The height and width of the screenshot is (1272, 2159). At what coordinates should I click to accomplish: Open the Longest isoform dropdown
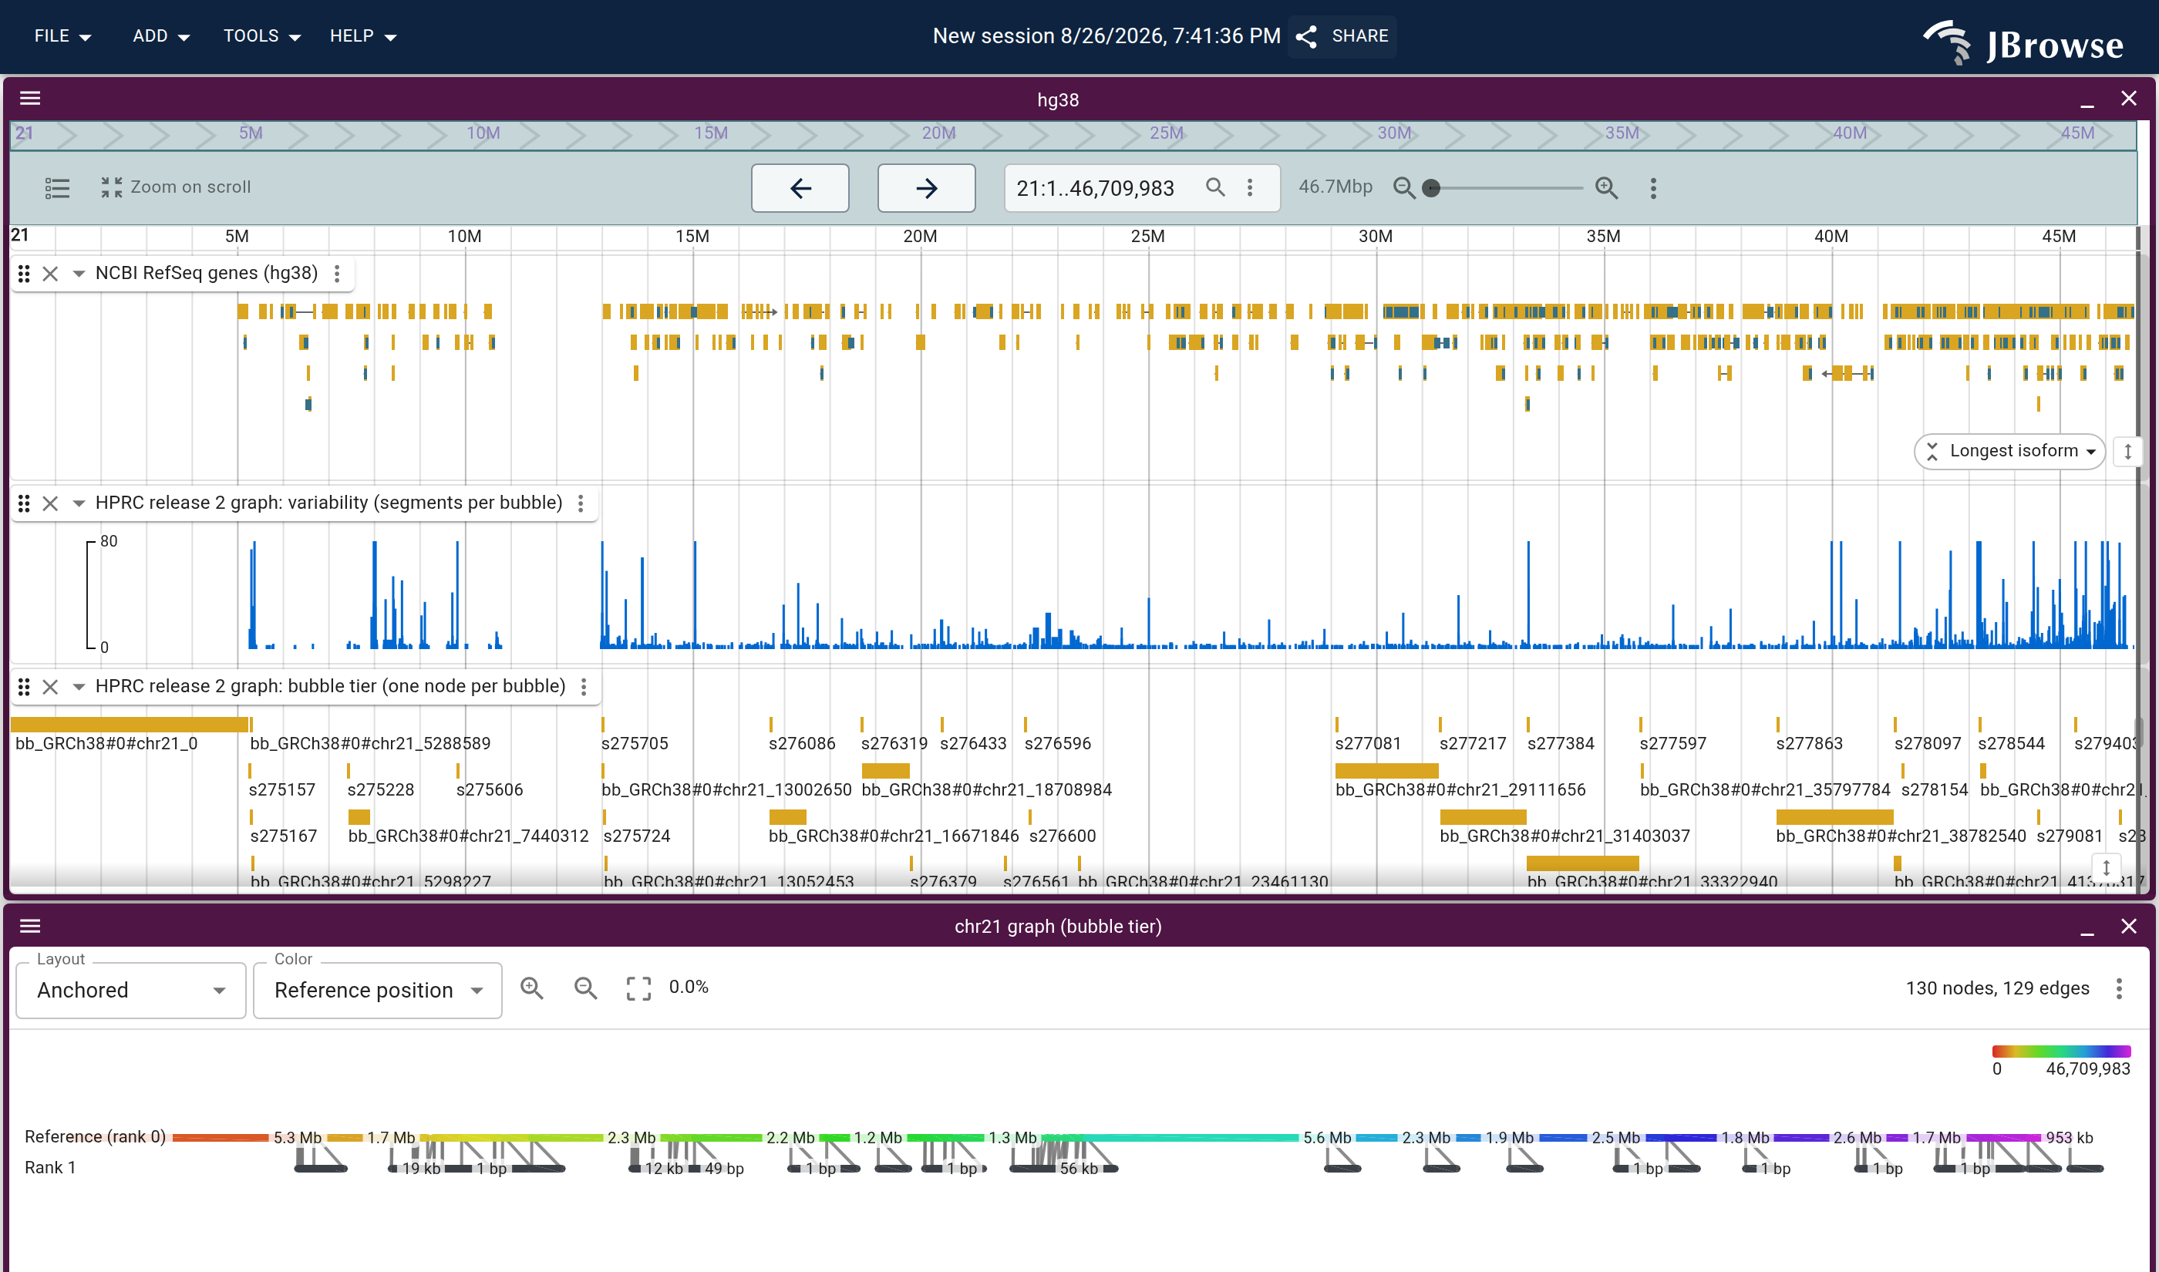[x=2009, y=451]
